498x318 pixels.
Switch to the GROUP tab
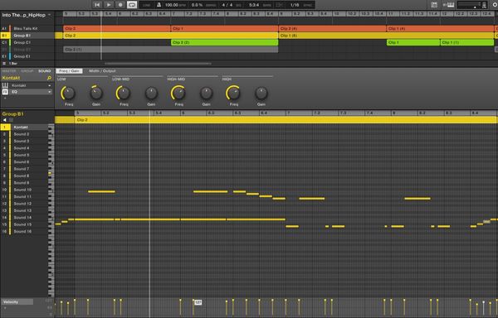click(x=27, y=71)
